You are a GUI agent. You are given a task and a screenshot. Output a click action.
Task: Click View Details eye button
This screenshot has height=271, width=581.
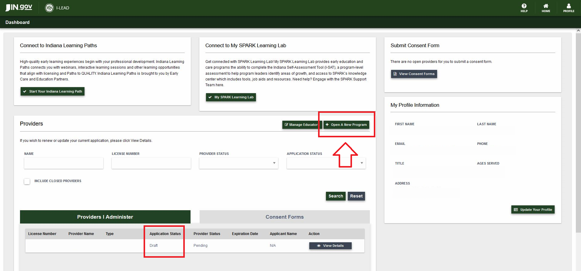pos(330,246)
